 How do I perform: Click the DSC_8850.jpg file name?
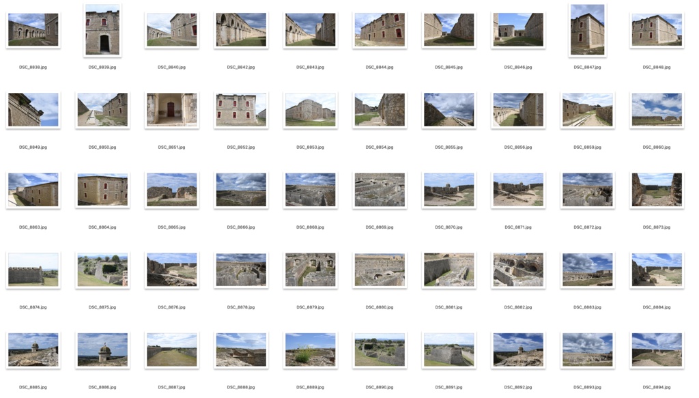(102, 147)
